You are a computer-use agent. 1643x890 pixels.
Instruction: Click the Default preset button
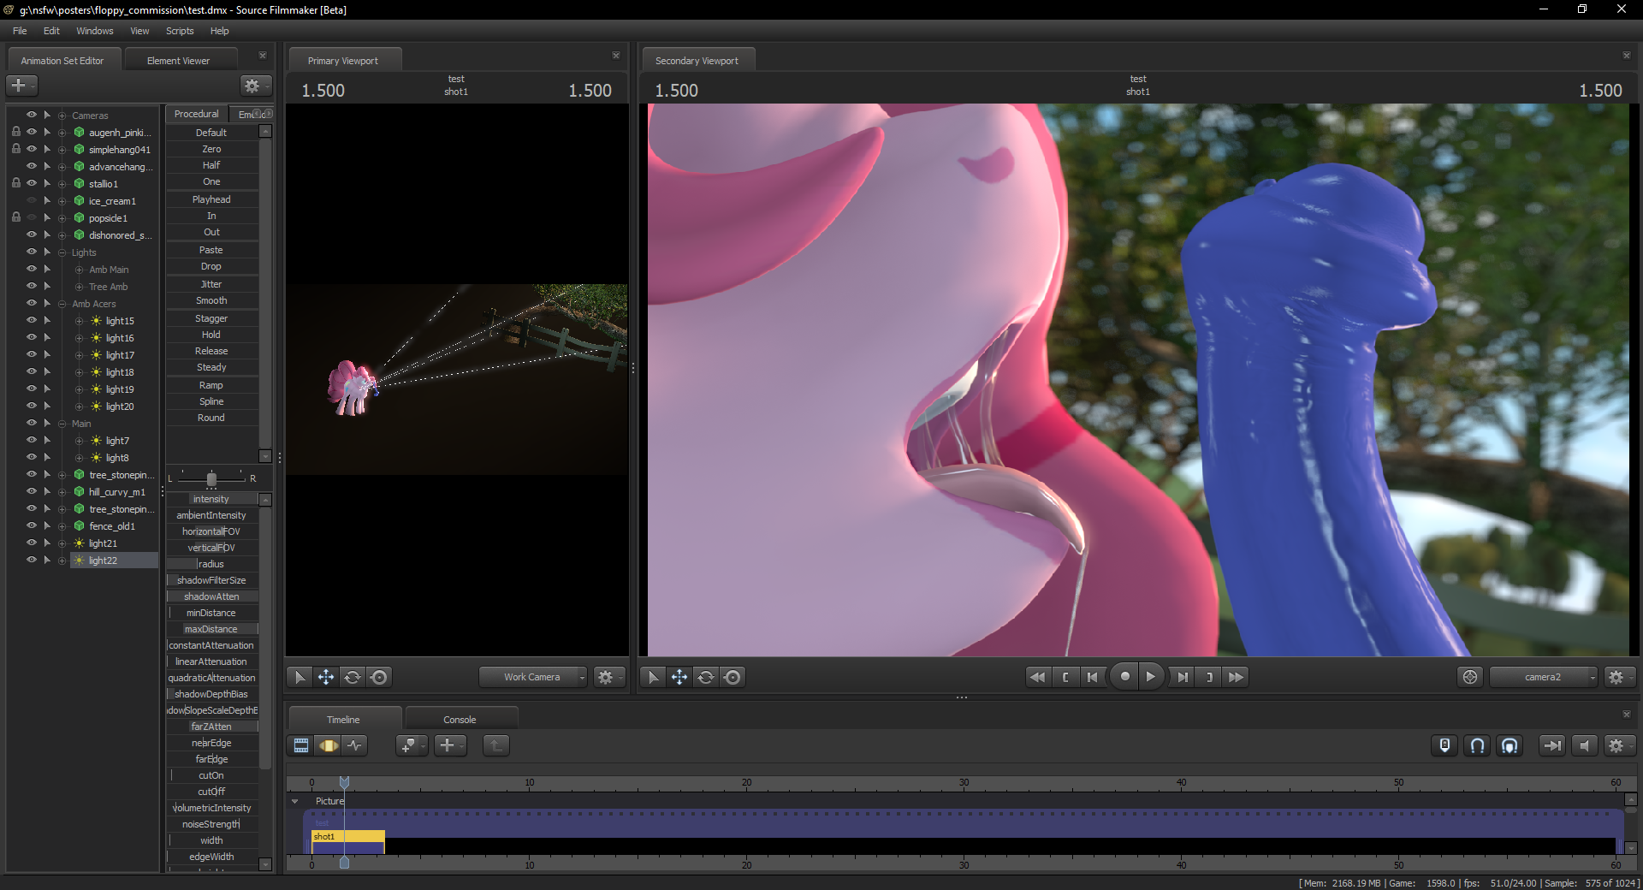click(211, 133)
